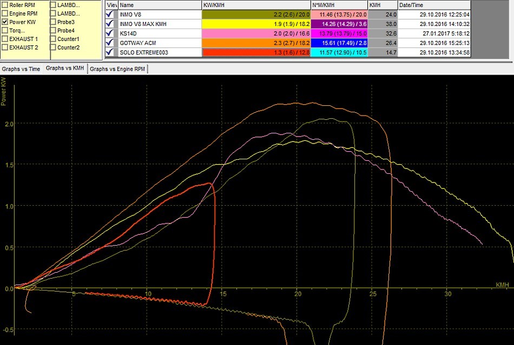The width and height of the screenshot is (514, 345).
Task: Select the Graphs vs KMH tab
Action: click(x=65, y=69)
